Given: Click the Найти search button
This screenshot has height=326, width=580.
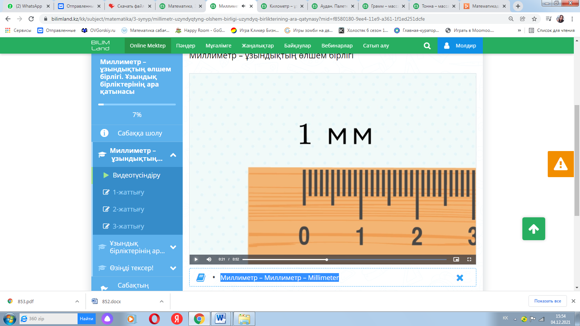Looking at the screenshot, I should click(87, 319).
